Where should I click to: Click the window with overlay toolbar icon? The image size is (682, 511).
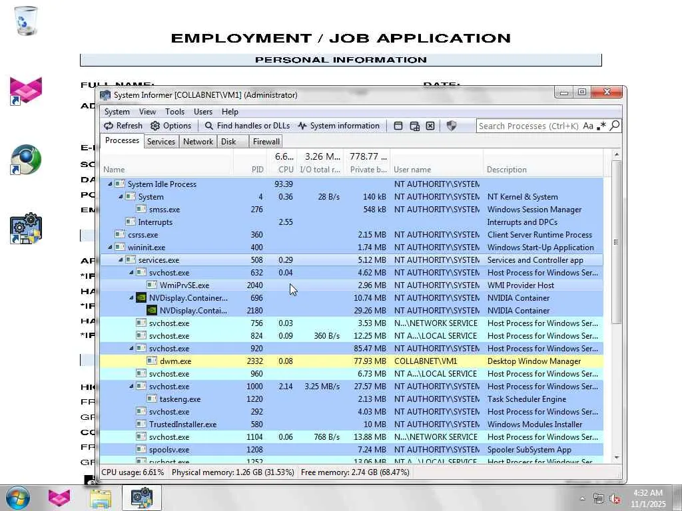(414, 126)
